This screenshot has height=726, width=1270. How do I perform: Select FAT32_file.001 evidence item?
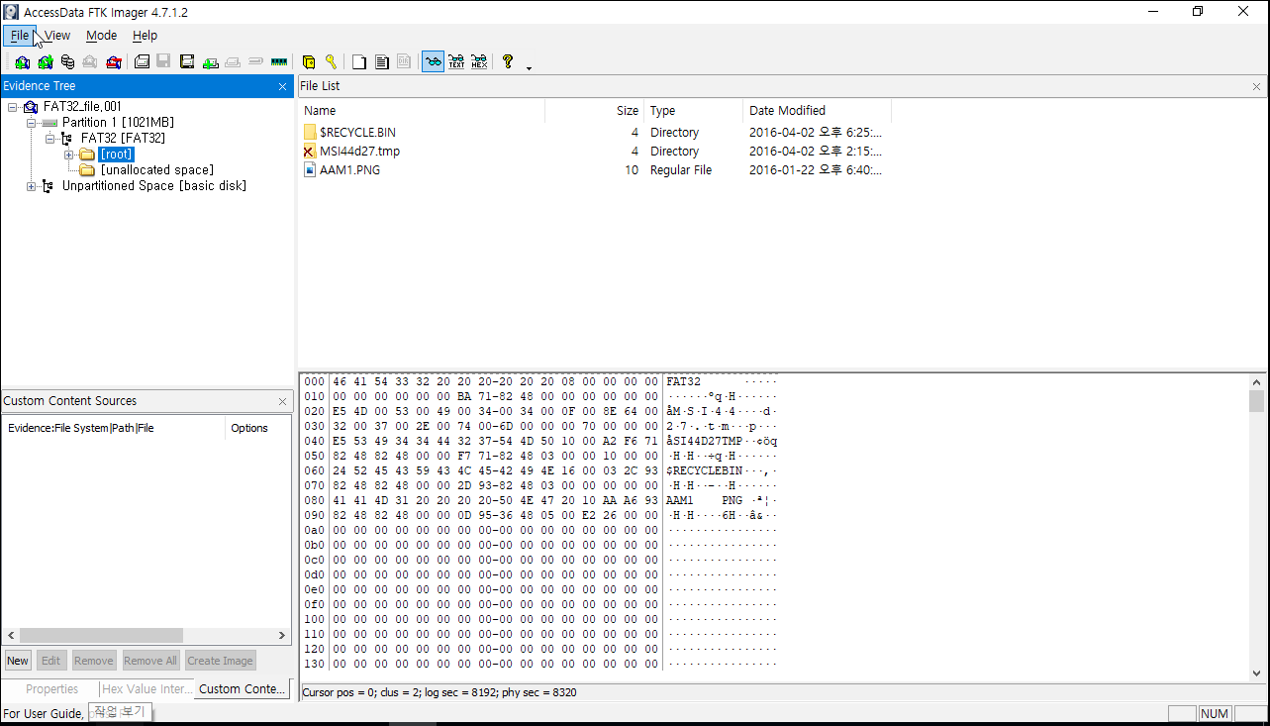point(82,107)
